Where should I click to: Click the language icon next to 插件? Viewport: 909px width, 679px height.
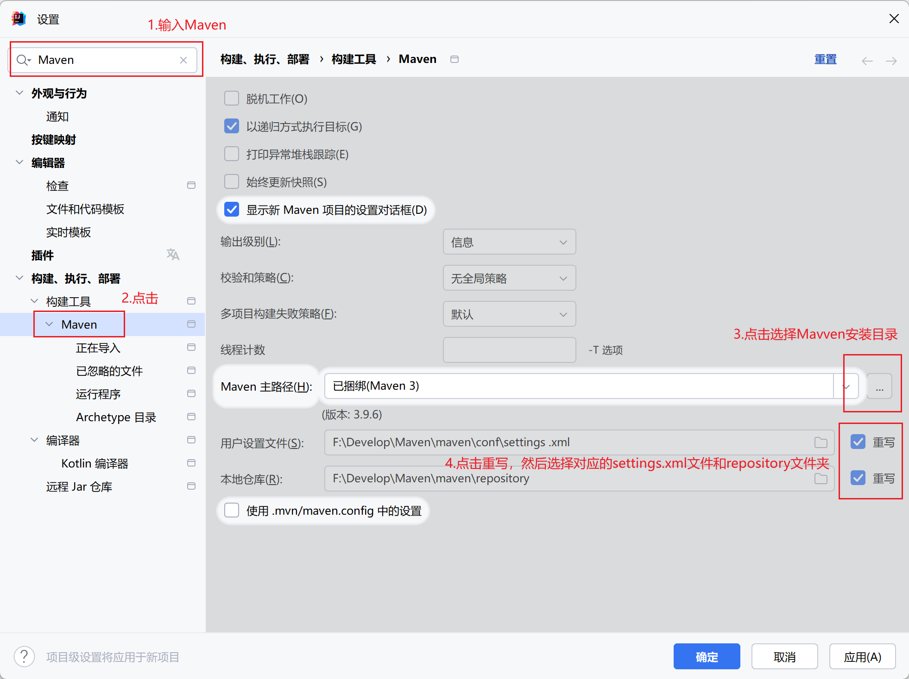(173, 255)
